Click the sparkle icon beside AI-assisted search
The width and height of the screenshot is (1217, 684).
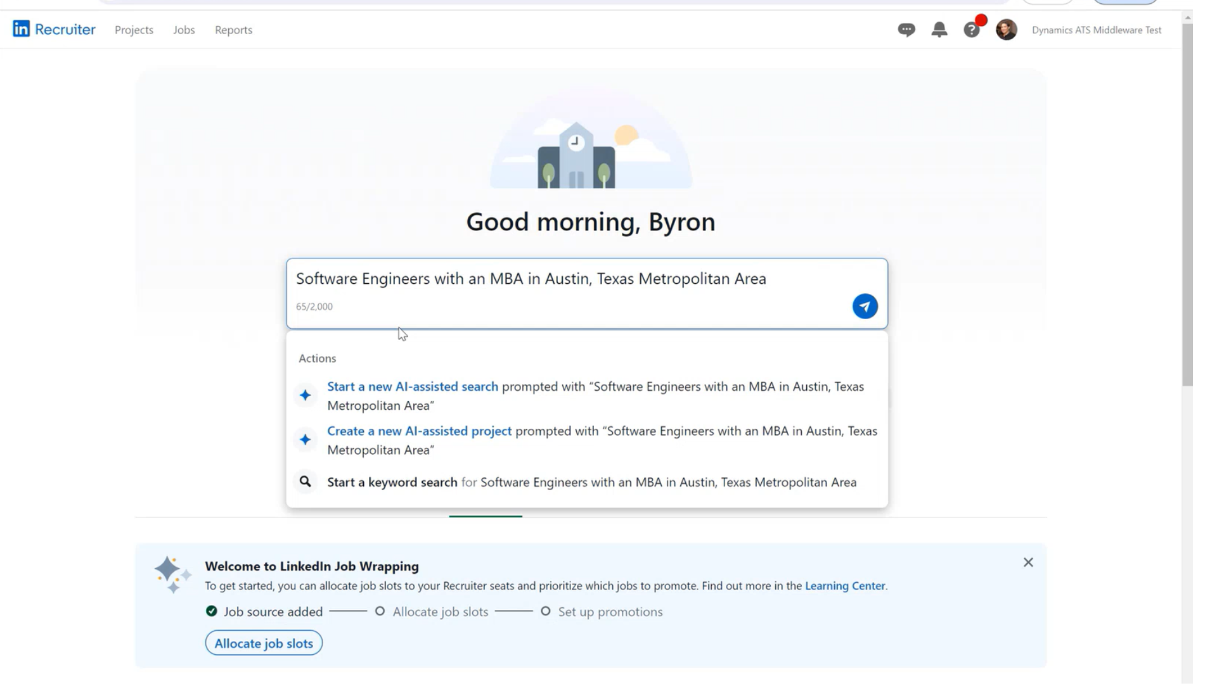point(306,395)
